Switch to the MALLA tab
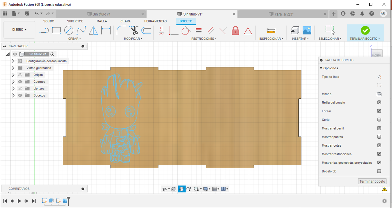 pos(102,21)
